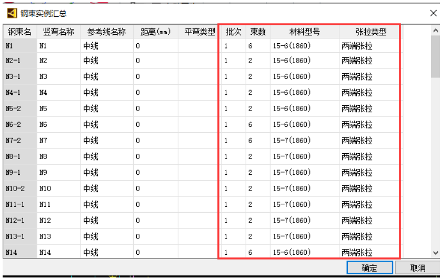Viewport: 441px width, 278px height.
Task: Click the 确定 button
Action: click(369, 267)
